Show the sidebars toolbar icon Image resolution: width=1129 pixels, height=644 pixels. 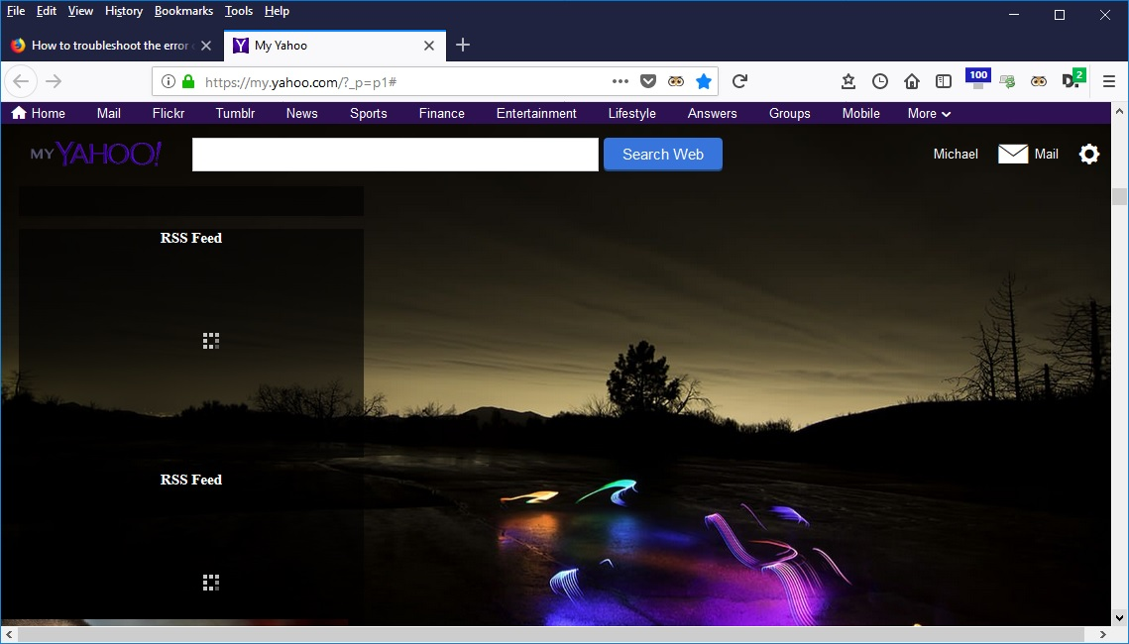[x=944, y=81]
